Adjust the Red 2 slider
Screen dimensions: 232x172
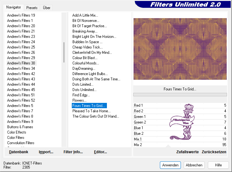click(x=180, y=111)
